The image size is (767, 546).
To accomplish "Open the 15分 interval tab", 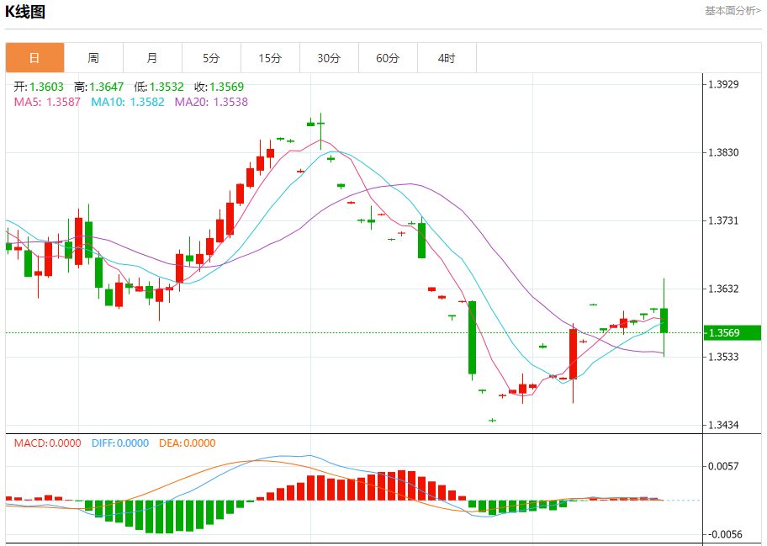I will click(x=270, y=58).
